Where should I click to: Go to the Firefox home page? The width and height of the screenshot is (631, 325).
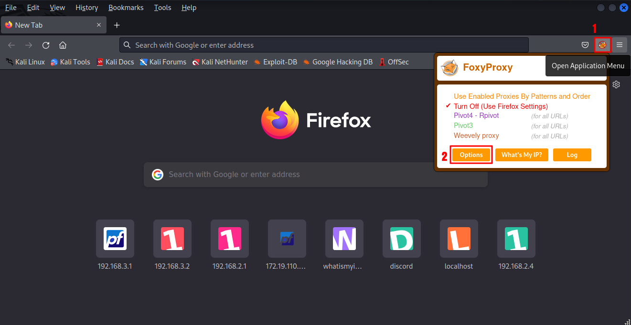(x=63, y=45)
